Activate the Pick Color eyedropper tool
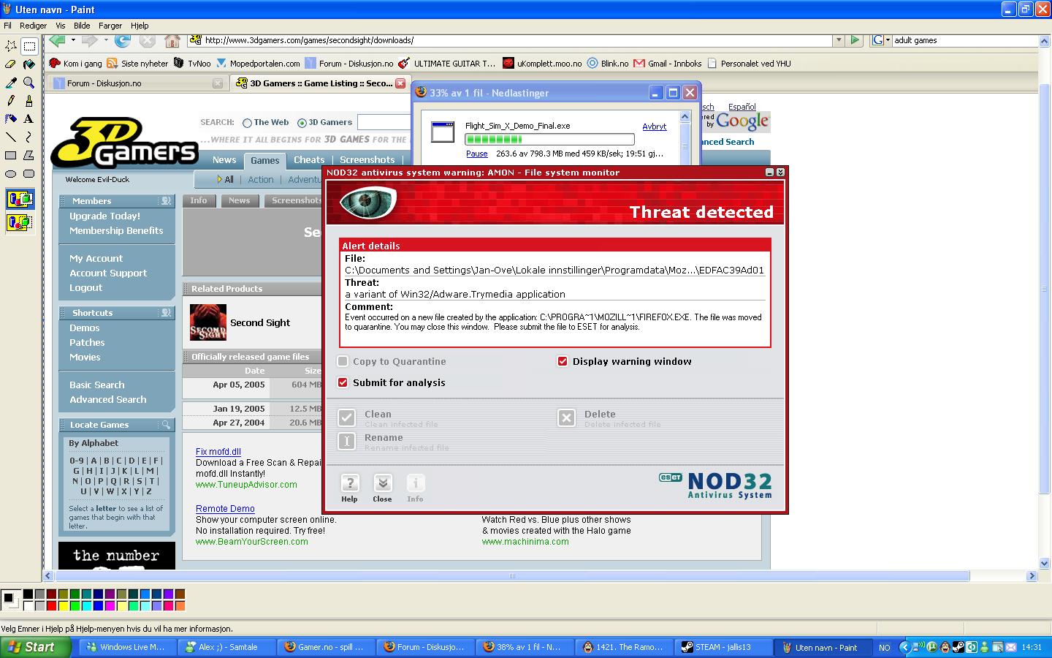Image resolution: width=1052 pixels, height=658 pixels. [11, 83]
